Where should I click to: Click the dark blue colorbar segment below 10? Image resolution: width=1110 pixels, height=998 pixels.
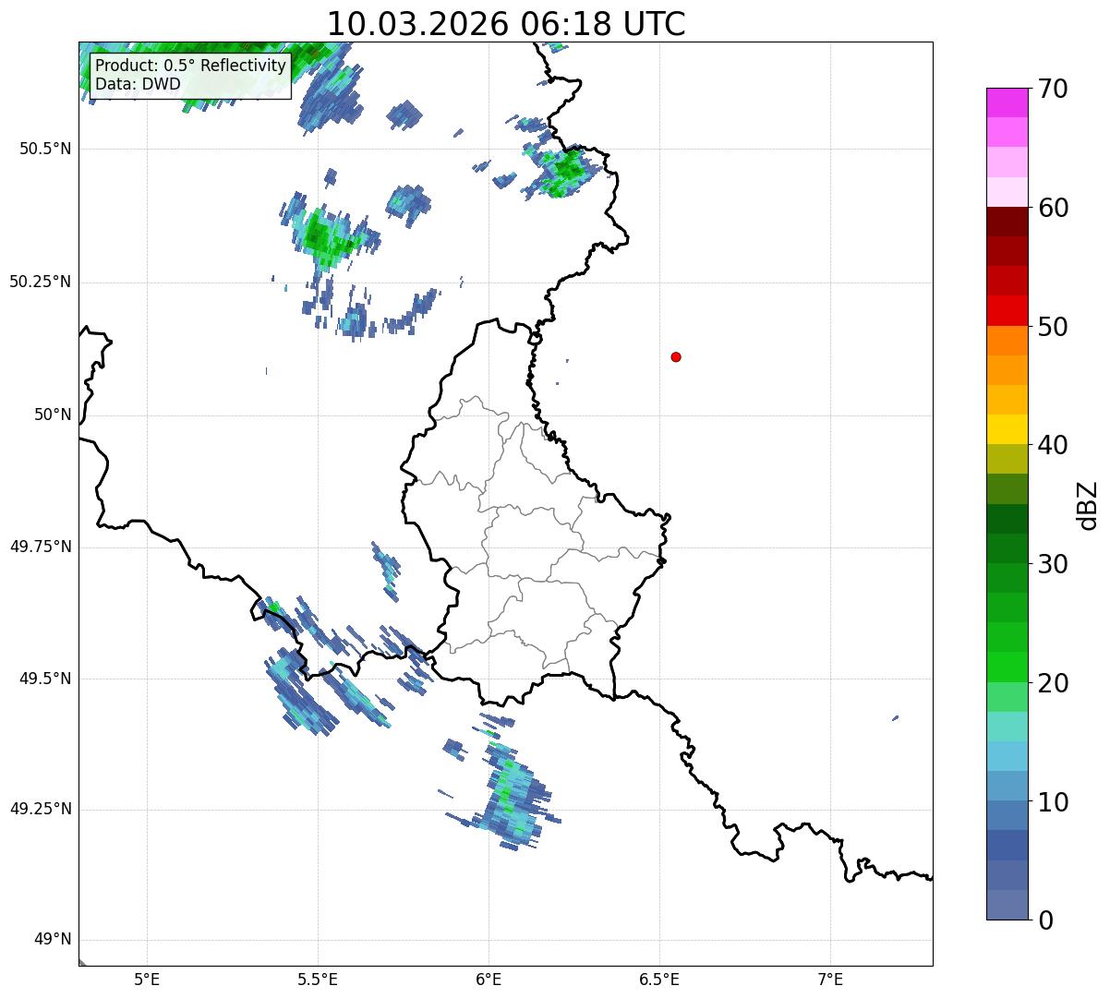click(x=1007, y=845)
